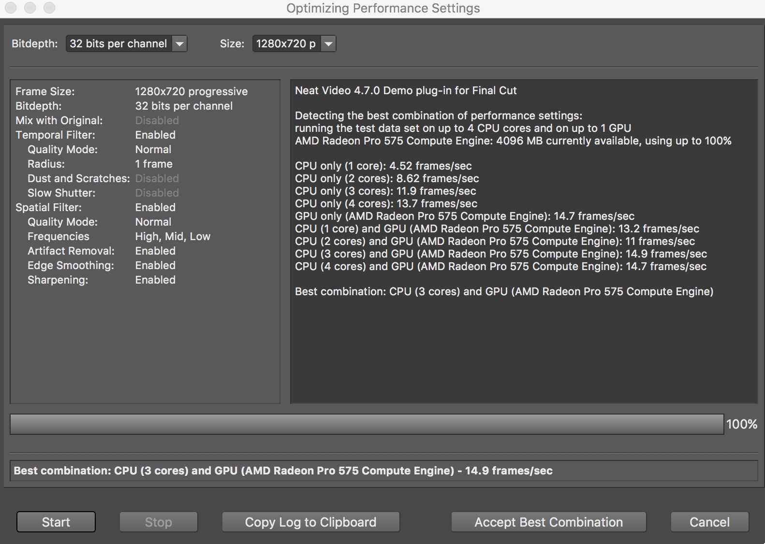Click 'CPU (1 core) and GPU' 13.2 frames/sec line
This screenshot has height=544, width=765.
pyautogui.click(x=497, y=229)
